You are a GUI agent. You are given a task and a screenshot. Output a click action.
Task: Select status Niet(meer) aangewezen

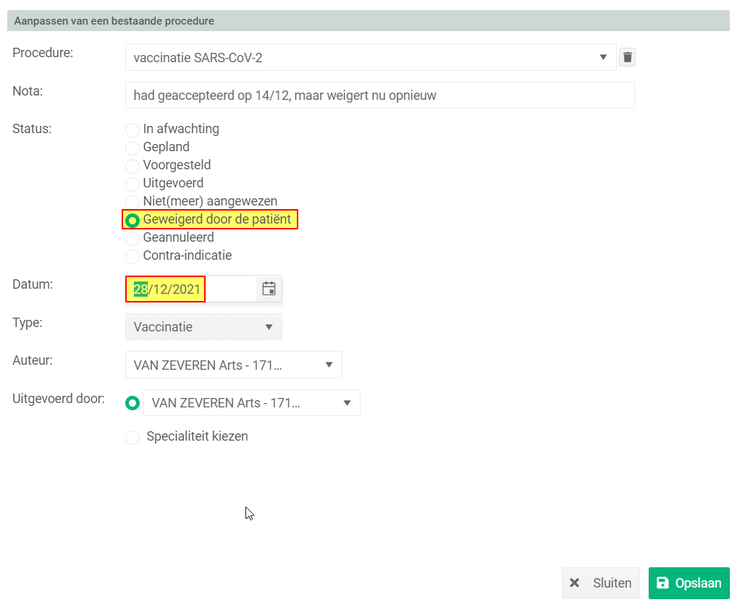(x=132, y=202)
